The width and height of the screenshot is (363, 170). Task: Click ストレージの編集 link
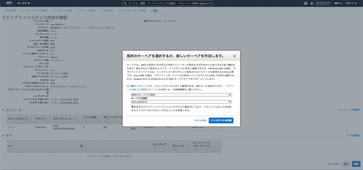click(x=349, y=110)
